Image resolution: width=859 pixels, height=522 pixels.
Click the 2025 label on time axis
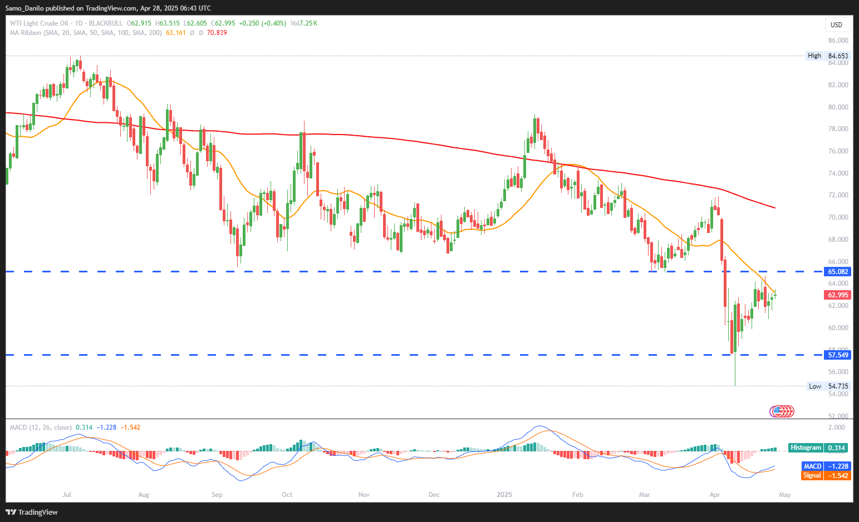[x=504, y=494]
